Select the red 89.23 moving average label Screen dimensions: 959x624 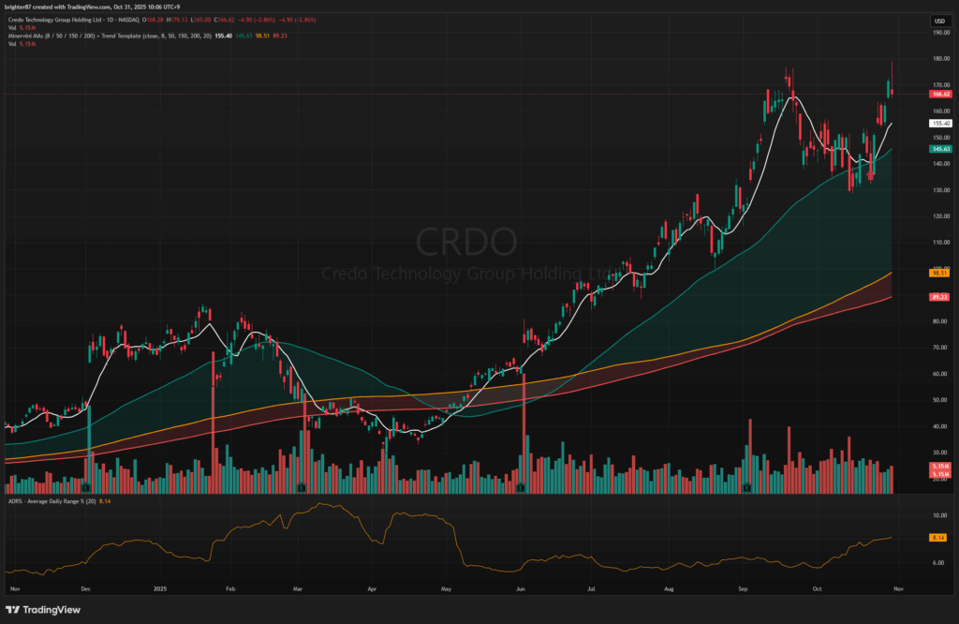click(x=940, y=296)
